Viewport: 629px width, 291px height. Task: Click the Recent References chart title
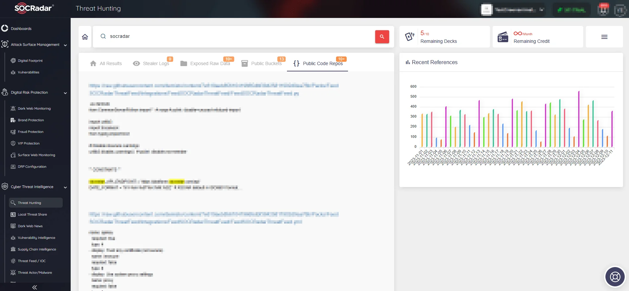pos(435,62)
